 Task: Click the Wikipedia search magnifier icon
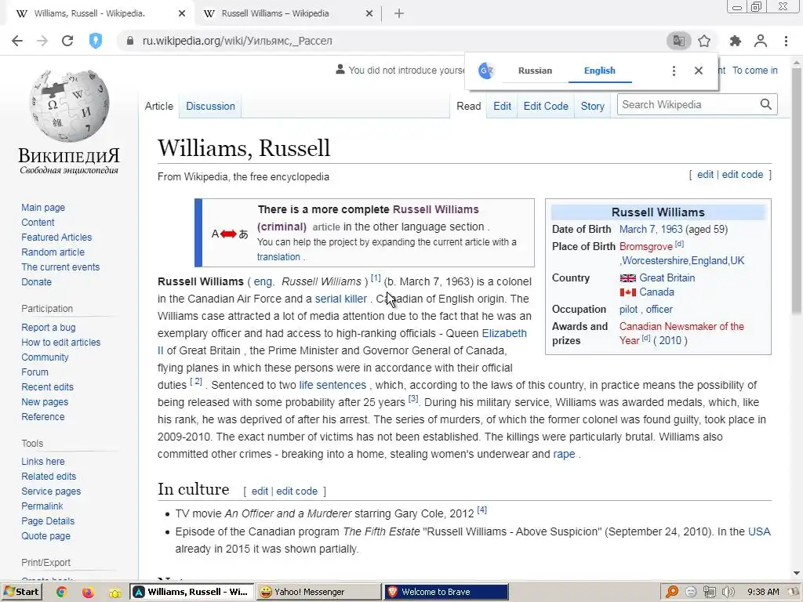765,104
